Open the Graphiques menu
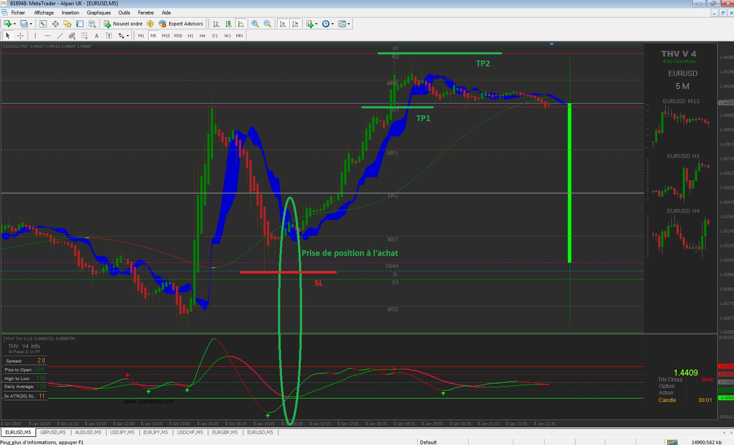Screen dimensions: 734x445 (x=99, y=13)
